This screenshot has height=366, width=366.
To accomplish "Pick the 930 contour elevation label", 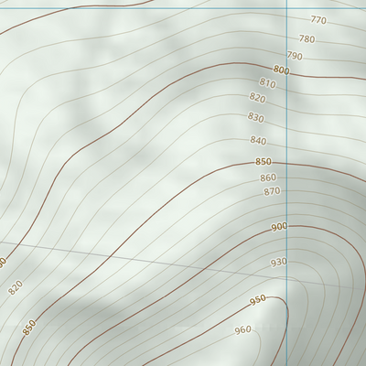I will pyautogui.click(x=279, y=263).
